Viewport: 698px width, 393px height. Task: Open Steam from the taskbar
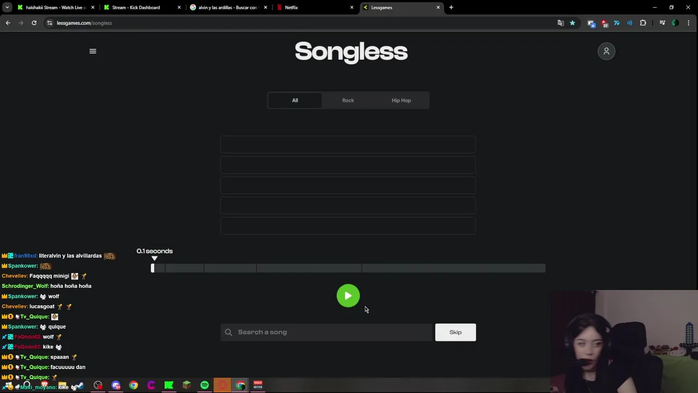pos(80,385)
